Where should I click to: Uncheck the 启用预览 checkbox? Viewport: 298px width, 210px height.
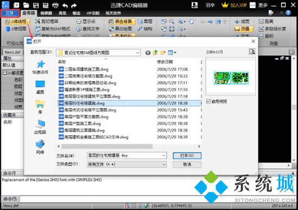tap(208, 101)
